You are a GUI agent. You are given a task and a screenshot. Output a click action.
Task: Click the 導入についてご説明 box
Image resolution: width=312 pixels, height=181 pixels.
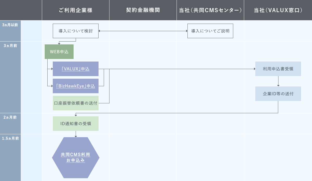click(x=210, y=31)
